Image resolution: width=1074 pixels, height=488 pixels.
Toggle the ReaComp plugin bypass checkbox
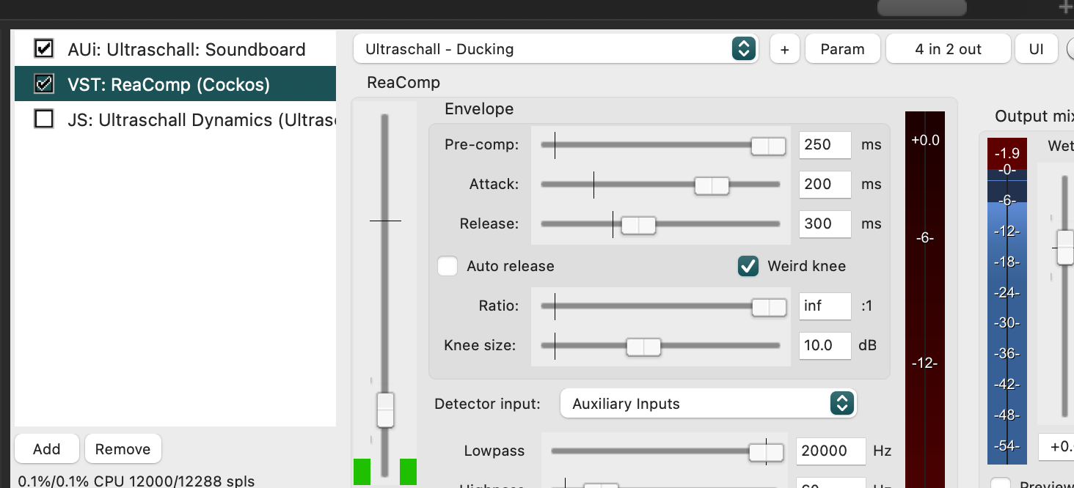coord(44,84)
